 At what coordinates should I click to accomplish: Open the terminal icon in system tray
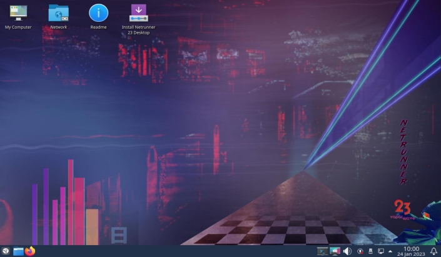[322, 251]
